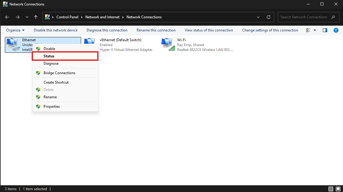Expand chevron after Control Panel breadcrumb

pos(82,17)
